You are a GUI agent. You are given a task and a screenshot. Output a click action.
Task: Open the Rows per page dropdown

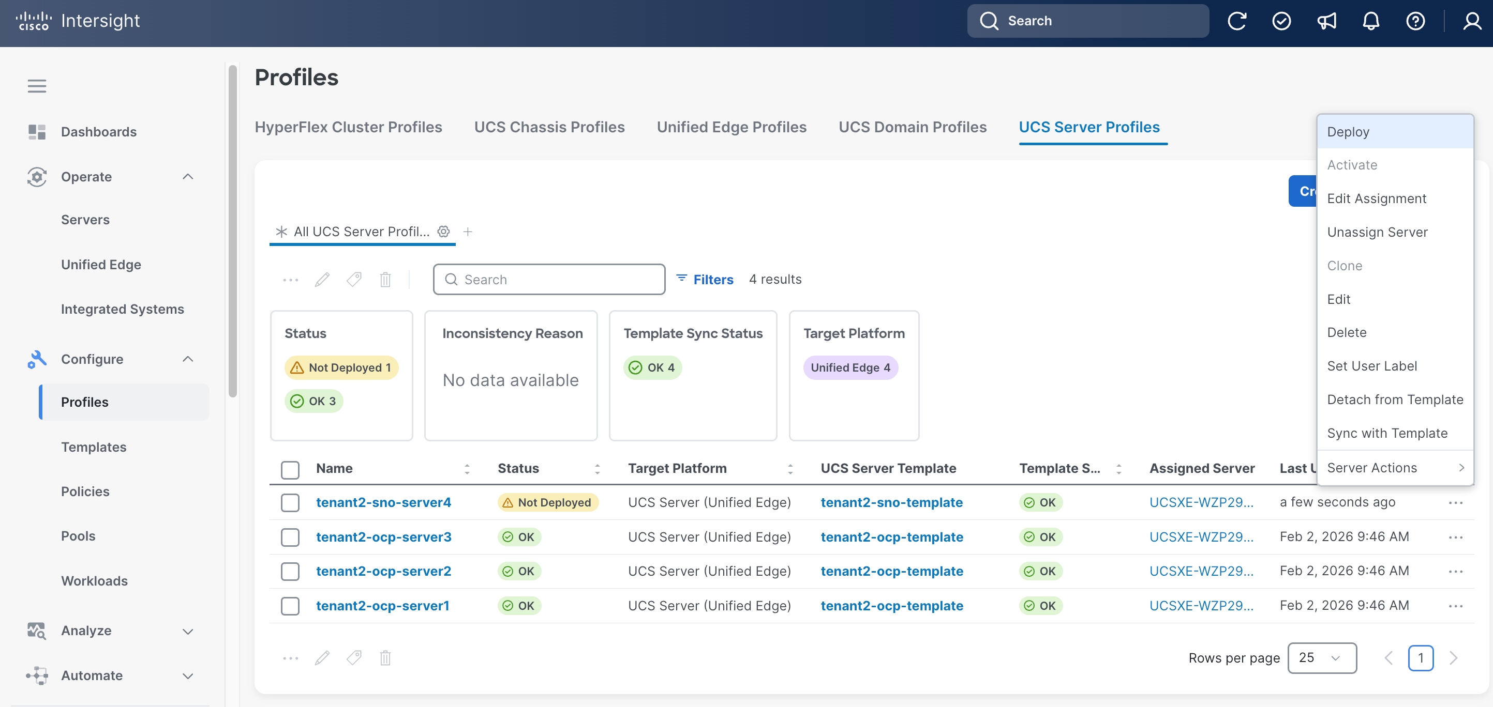pyautogui.click(x=1322, y=658)
